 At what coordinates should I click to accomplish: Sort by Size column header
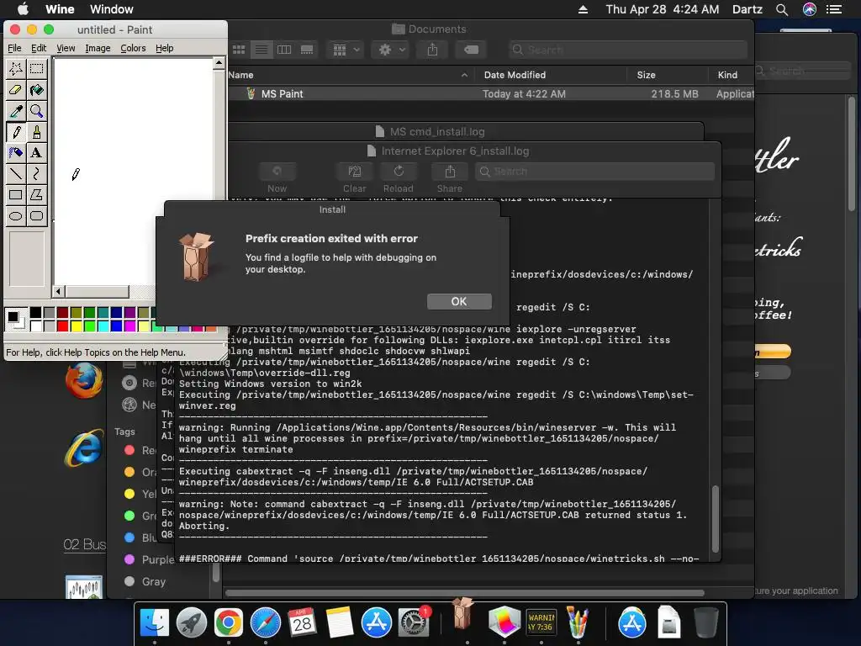tap(667, 75)
